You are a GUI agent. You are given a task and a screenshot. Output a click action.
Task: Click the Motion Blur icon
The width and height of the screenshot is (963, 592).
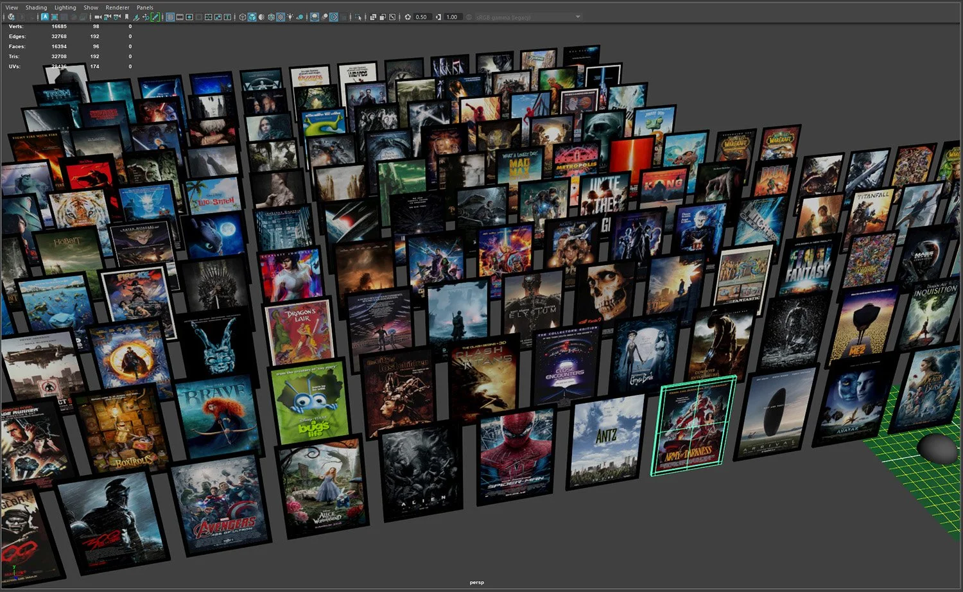click(x=325, y=17)
